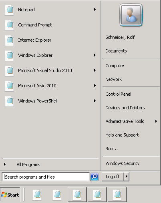Expand Windows Explorer submenu arrow
161x203 pixels.
click(95, 55)
